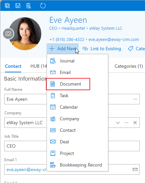Switch to the Contact tab

[x=13, y=66]
